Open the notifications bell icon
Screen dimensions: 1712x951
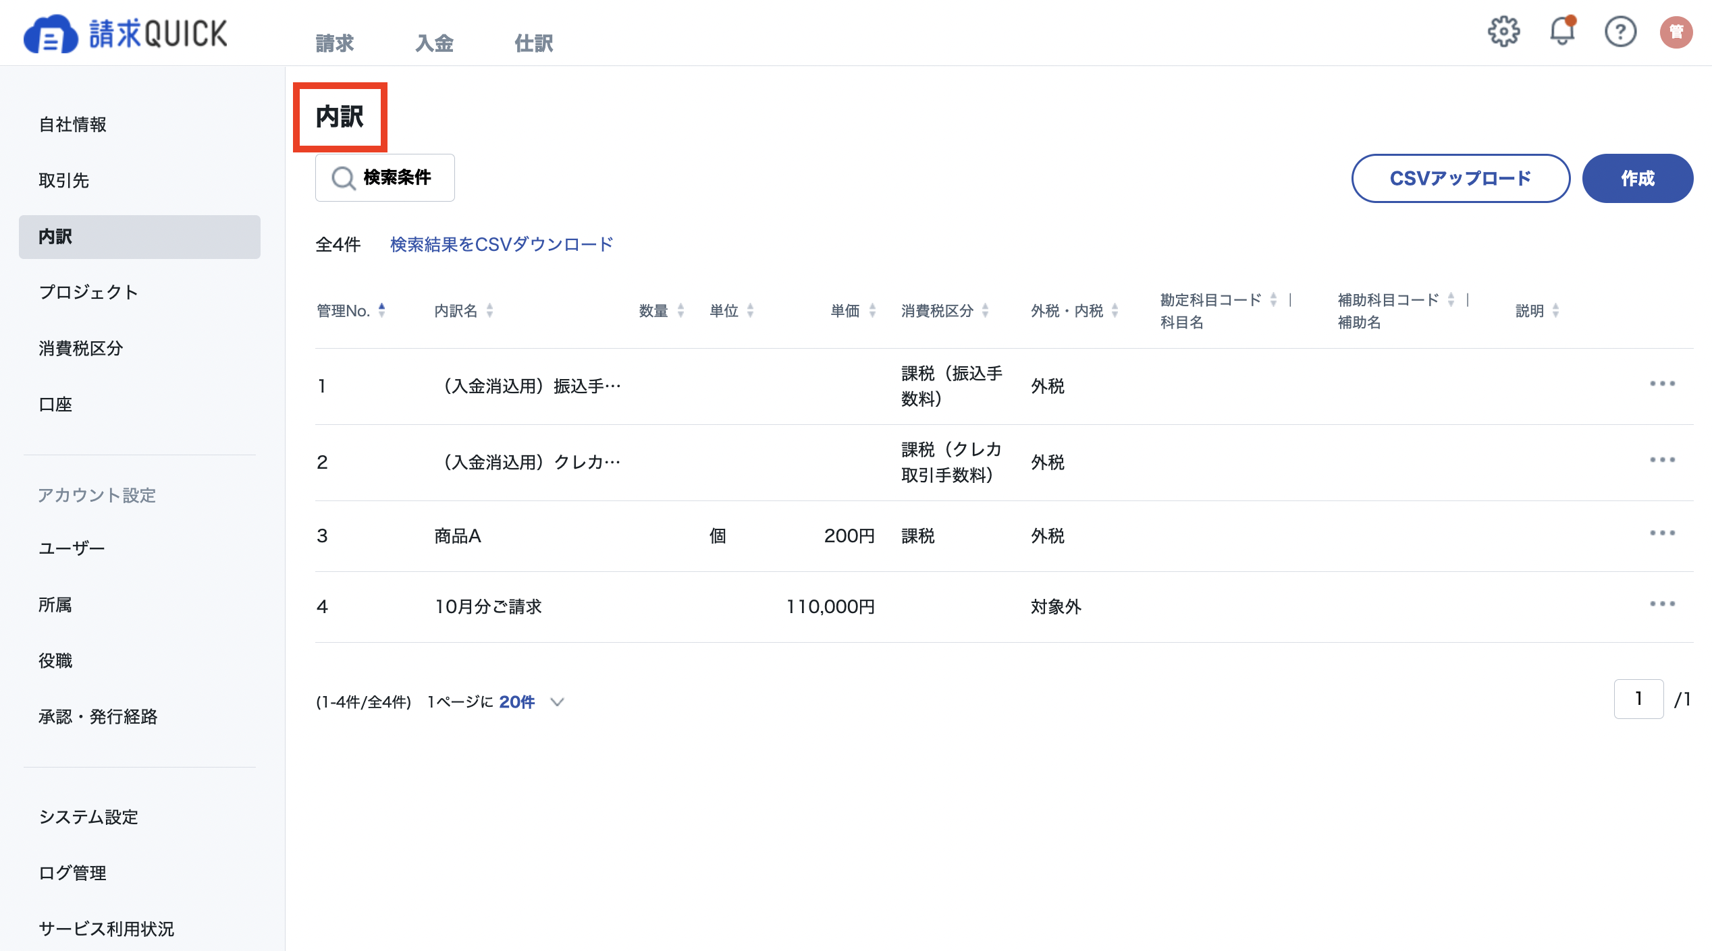tap(1562, 32)
